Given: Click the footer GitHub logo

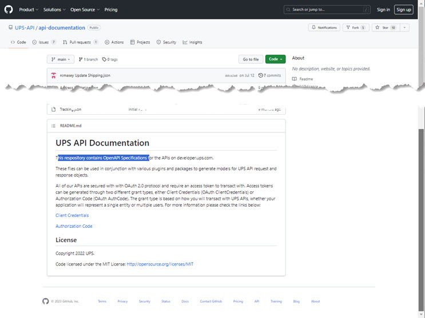Looking at the screenshot, I should tap(46, 301).
